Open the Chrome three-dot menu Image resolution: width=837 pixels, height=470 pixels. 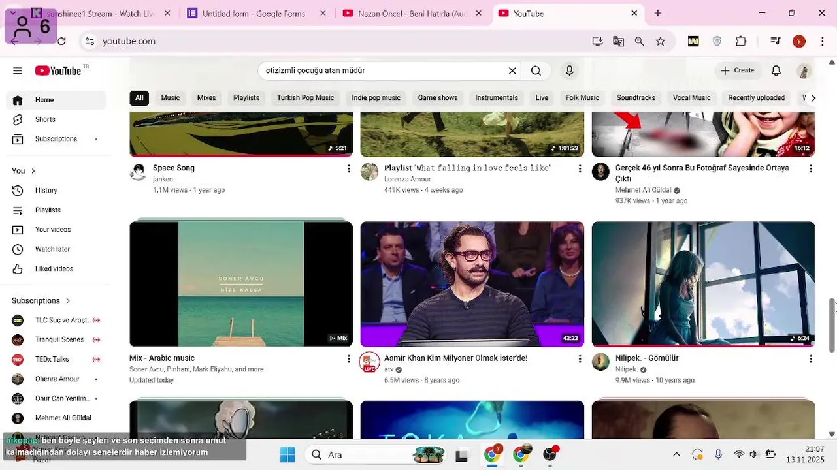tap(822, 41)
